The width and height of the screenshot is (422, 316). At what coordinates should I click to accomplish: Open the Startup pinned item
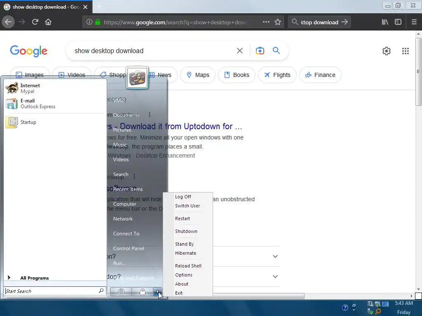55,122
